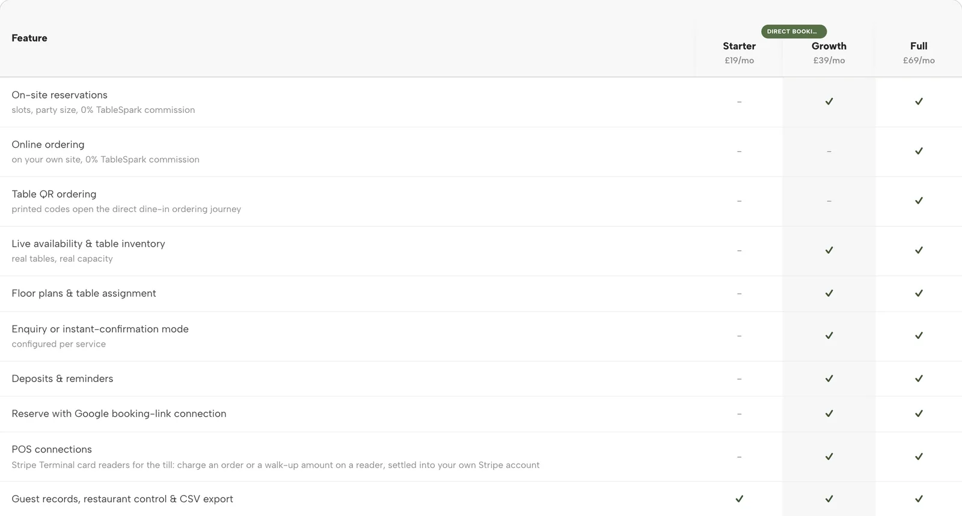Image resolution: width=962 pixels, height=516 pixels.
Task: Click the POS connections feature name
Action: [x=52, y=449]
